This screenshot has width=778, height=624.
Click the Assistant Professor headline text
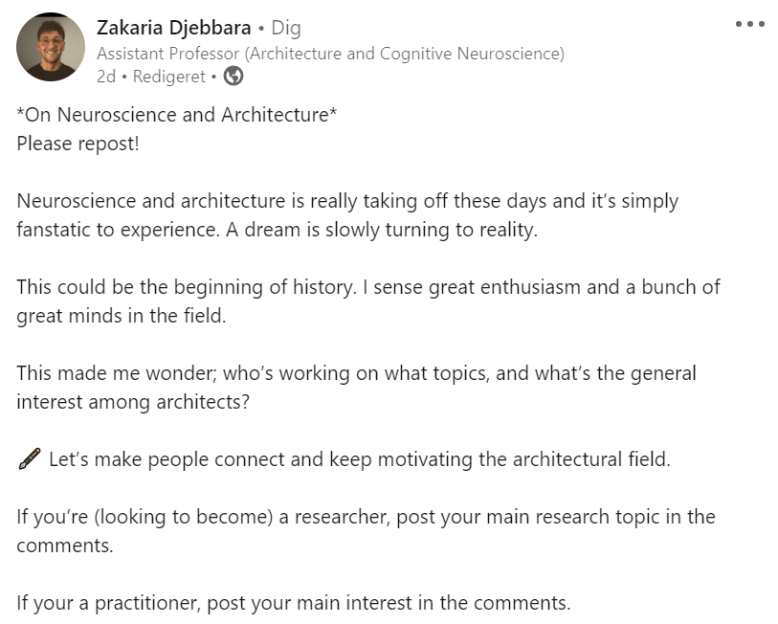point(330,54)
